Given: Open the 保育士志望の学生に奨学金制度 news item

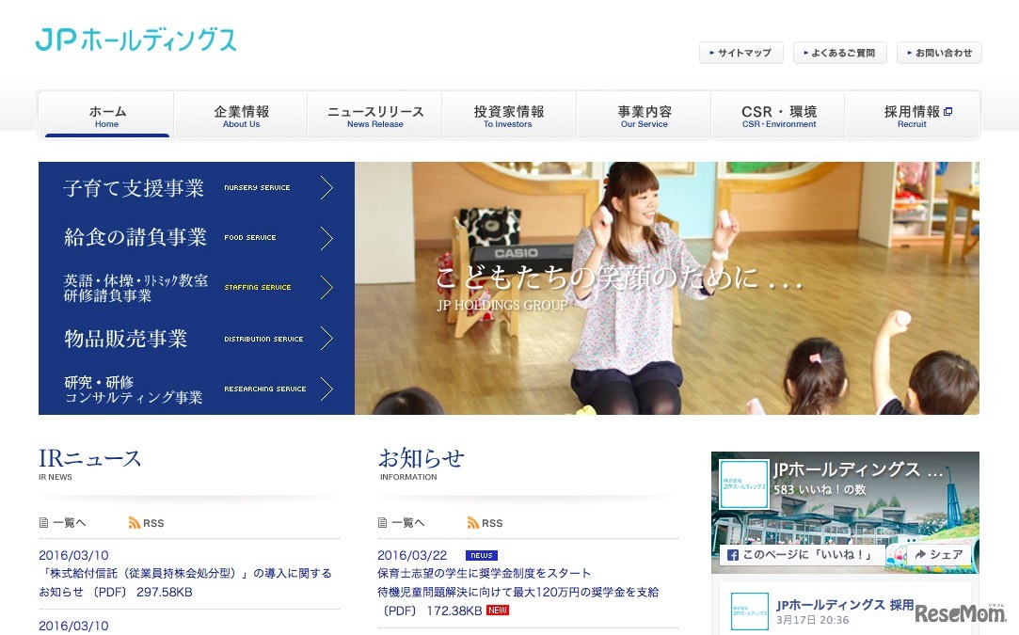Looking at the screenshot, I should click(517, 592).
